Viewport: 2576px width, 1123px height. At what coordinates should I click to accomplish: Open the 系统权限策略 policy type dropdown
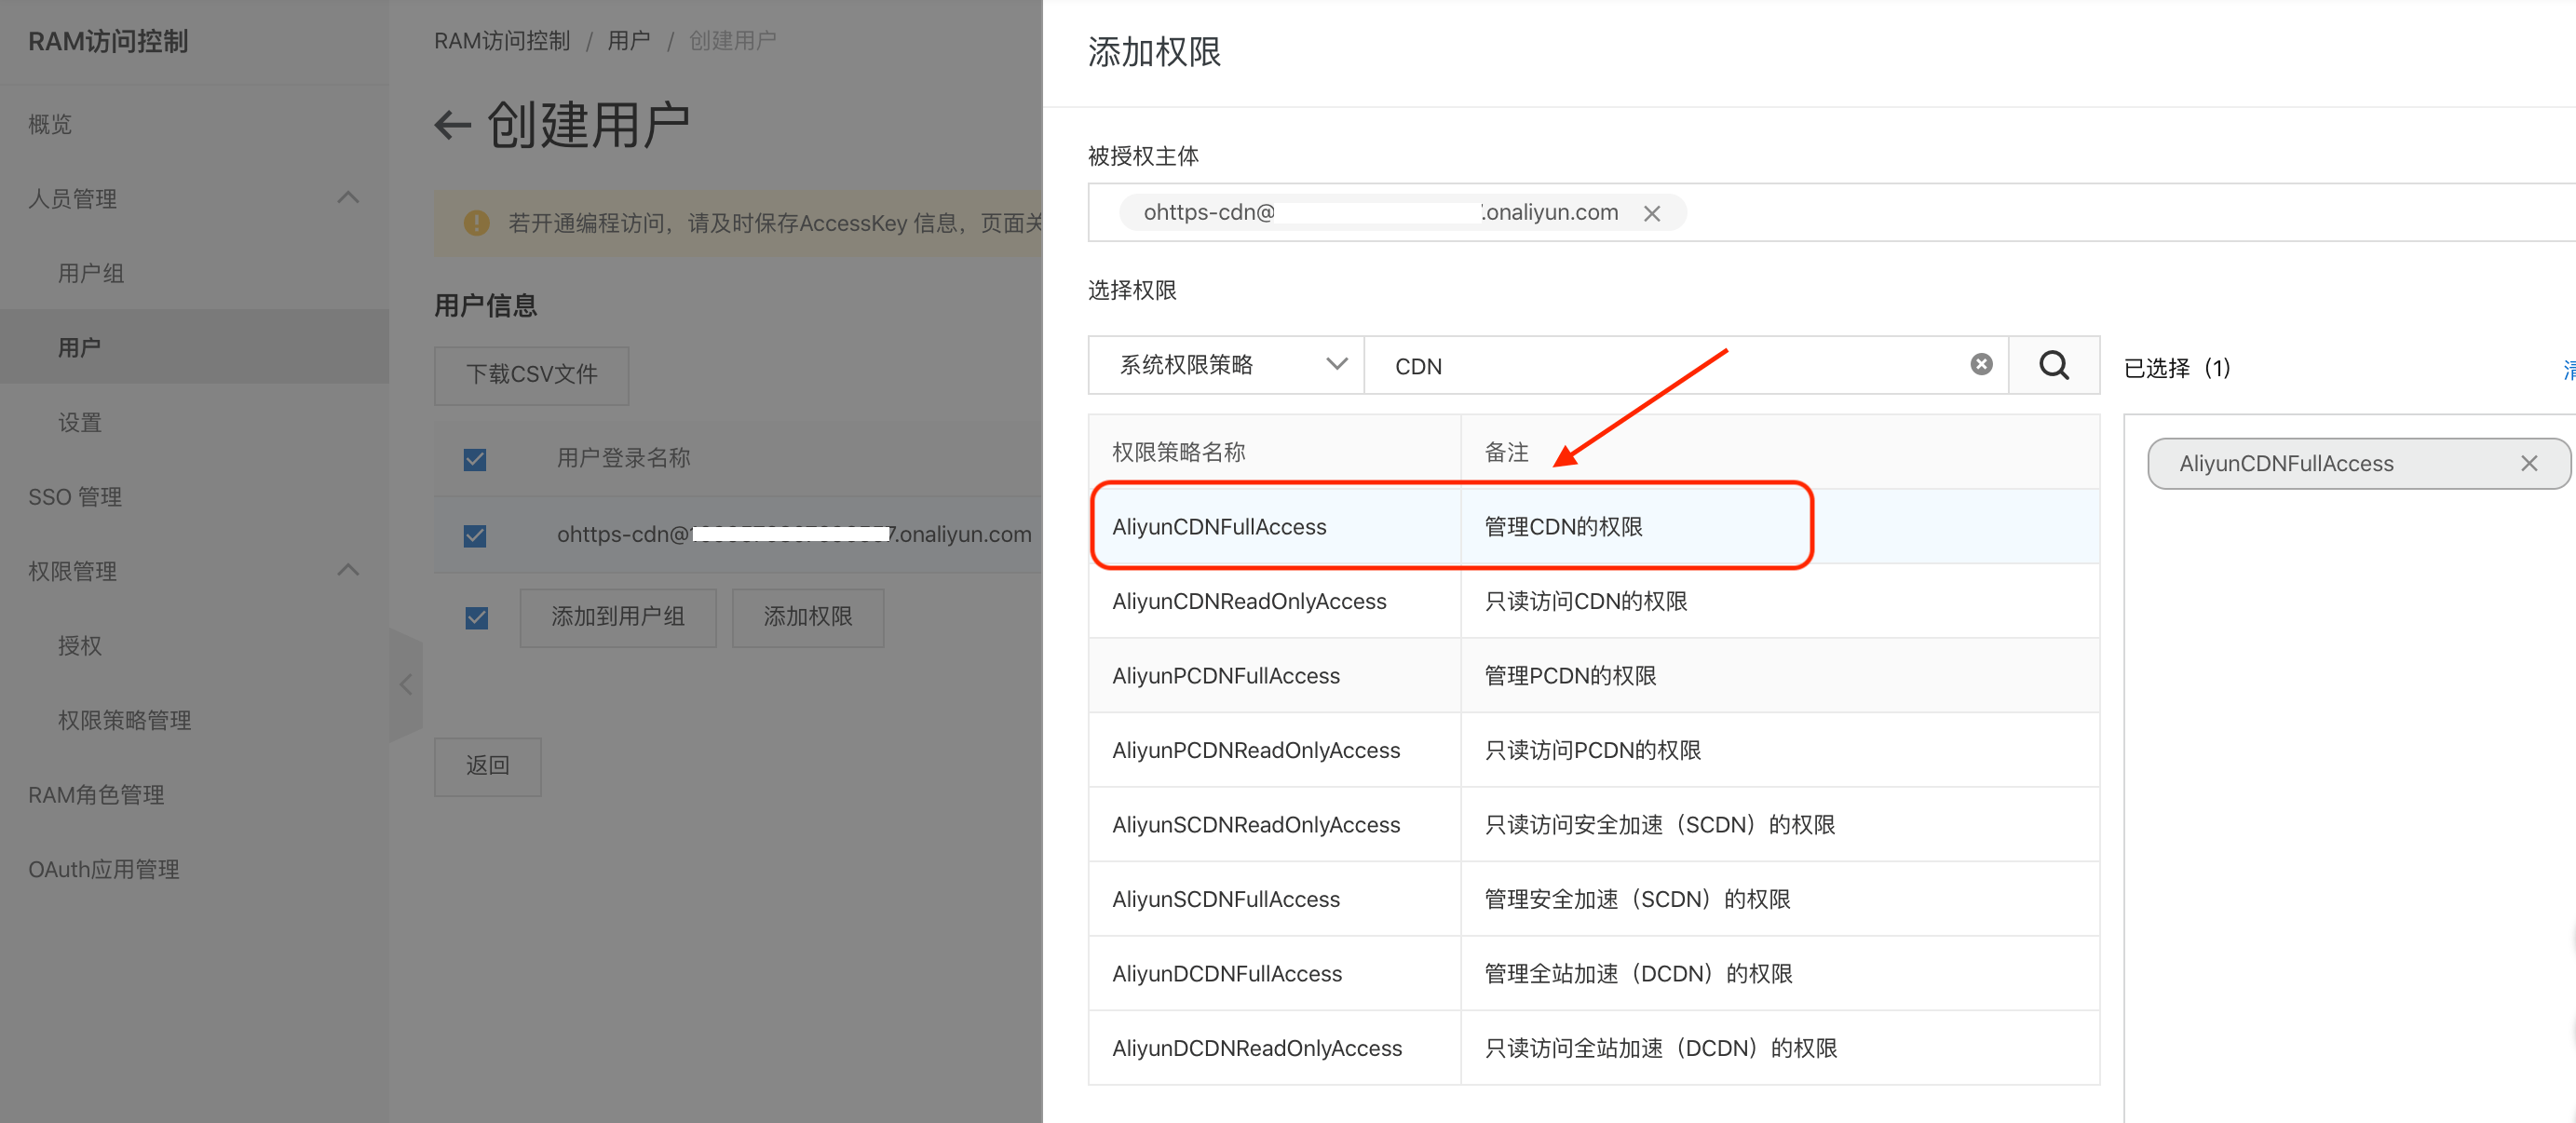coord(1226,365)
